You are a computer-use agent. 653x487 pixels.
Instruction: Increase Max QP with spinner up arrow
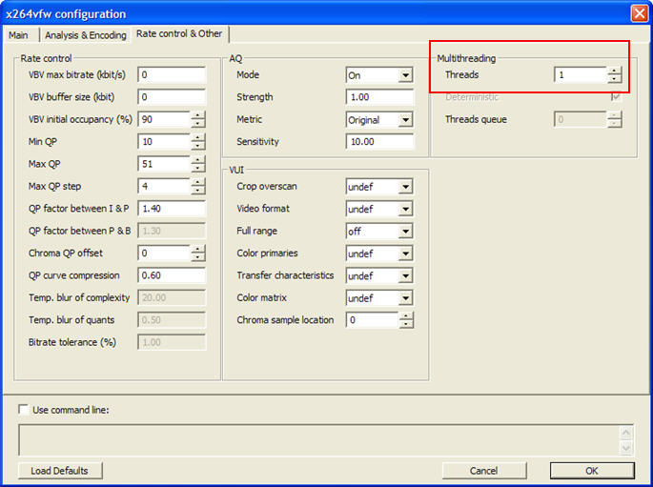point(198,160)
